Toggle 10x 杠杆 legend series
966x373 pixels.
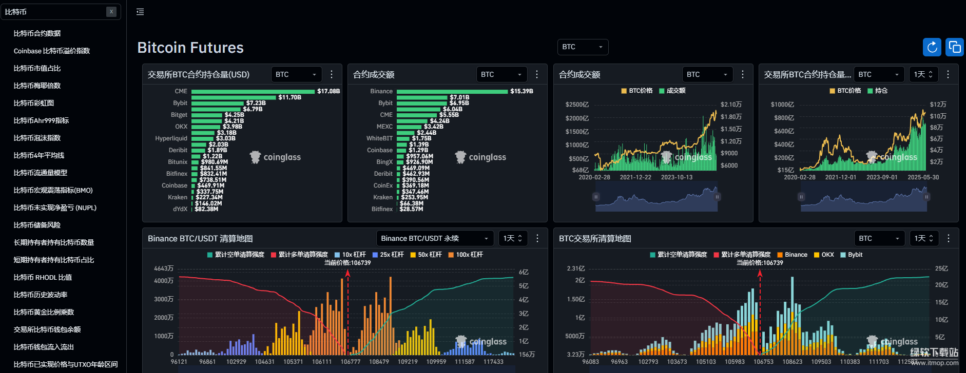[350, 255]
